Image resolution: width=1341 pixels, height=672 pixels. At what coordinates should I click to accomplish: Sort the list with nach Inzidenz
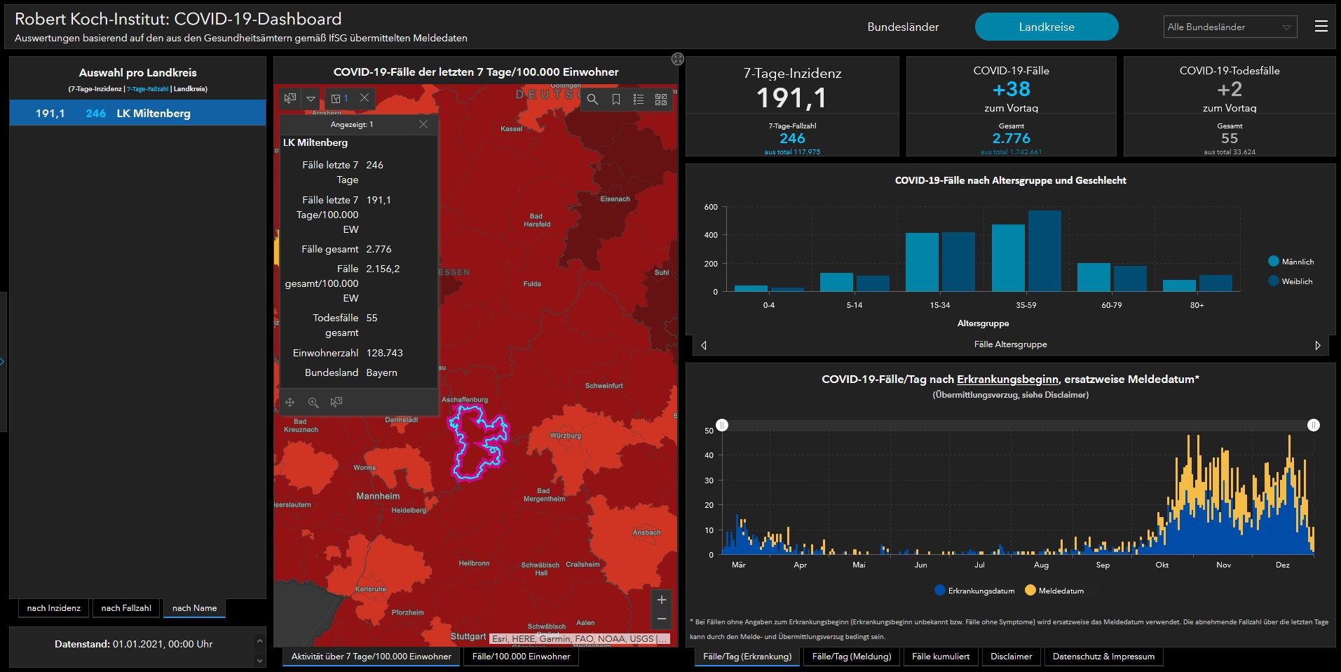(54, 608)
